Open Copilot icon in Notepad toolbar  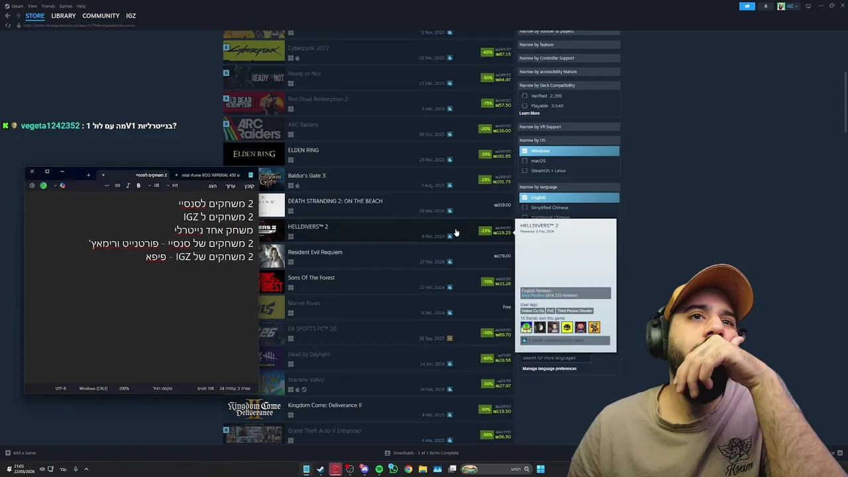tap(62, 185)
